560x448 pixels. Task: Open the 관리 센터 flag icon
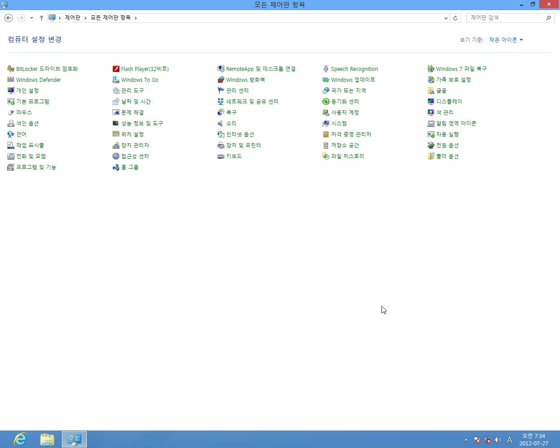point(221,91)
